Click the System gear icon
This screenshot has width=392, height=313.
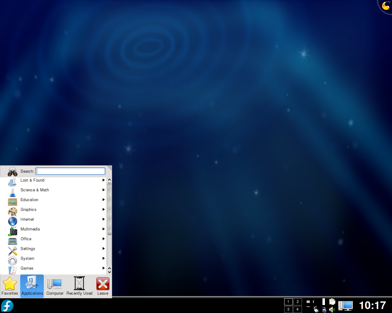[x=13, y=260]
